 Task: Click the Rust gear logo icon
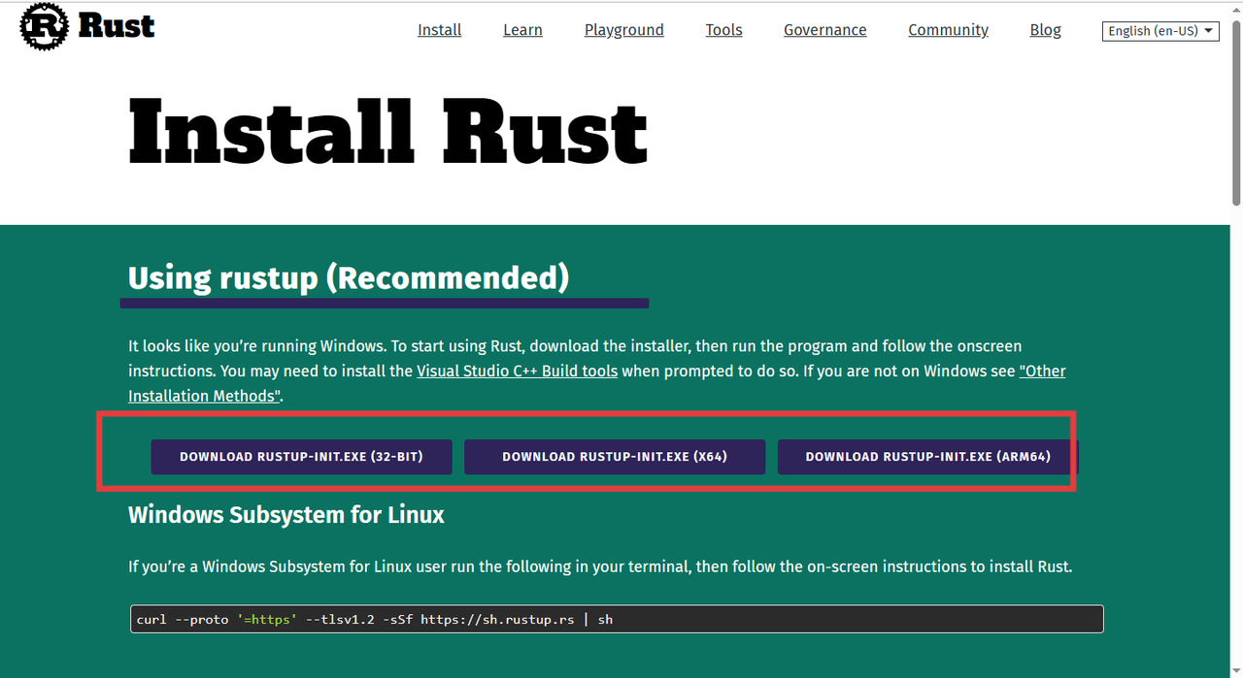pos(44,26)
